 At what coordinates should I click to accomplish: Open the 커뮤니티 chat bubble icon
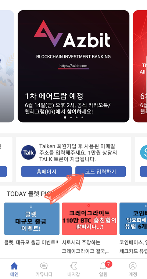coord(44,266)
